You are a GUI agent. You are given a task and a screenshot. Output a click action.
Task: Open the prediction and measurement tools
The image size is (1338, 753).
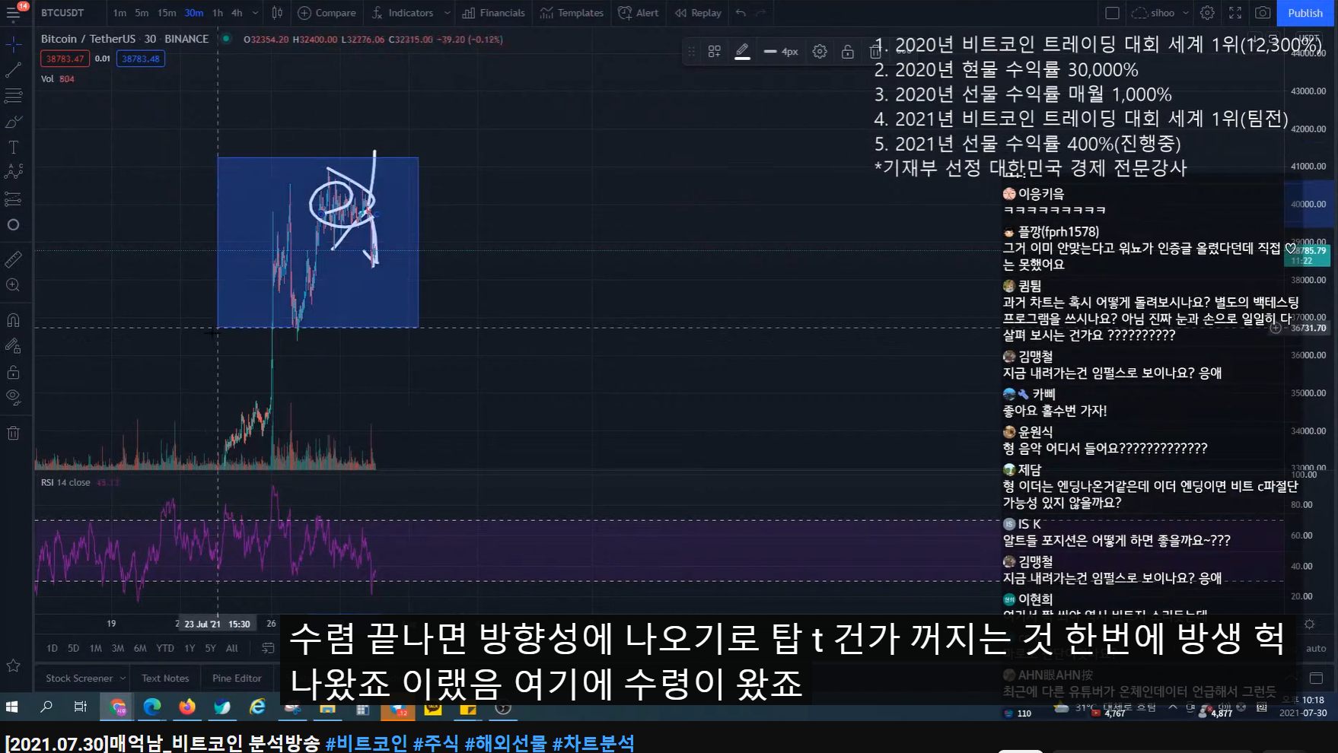click(14, 199)
